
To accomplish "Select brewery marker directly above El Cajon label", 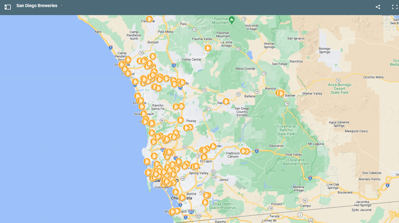I will click(204, 157).
